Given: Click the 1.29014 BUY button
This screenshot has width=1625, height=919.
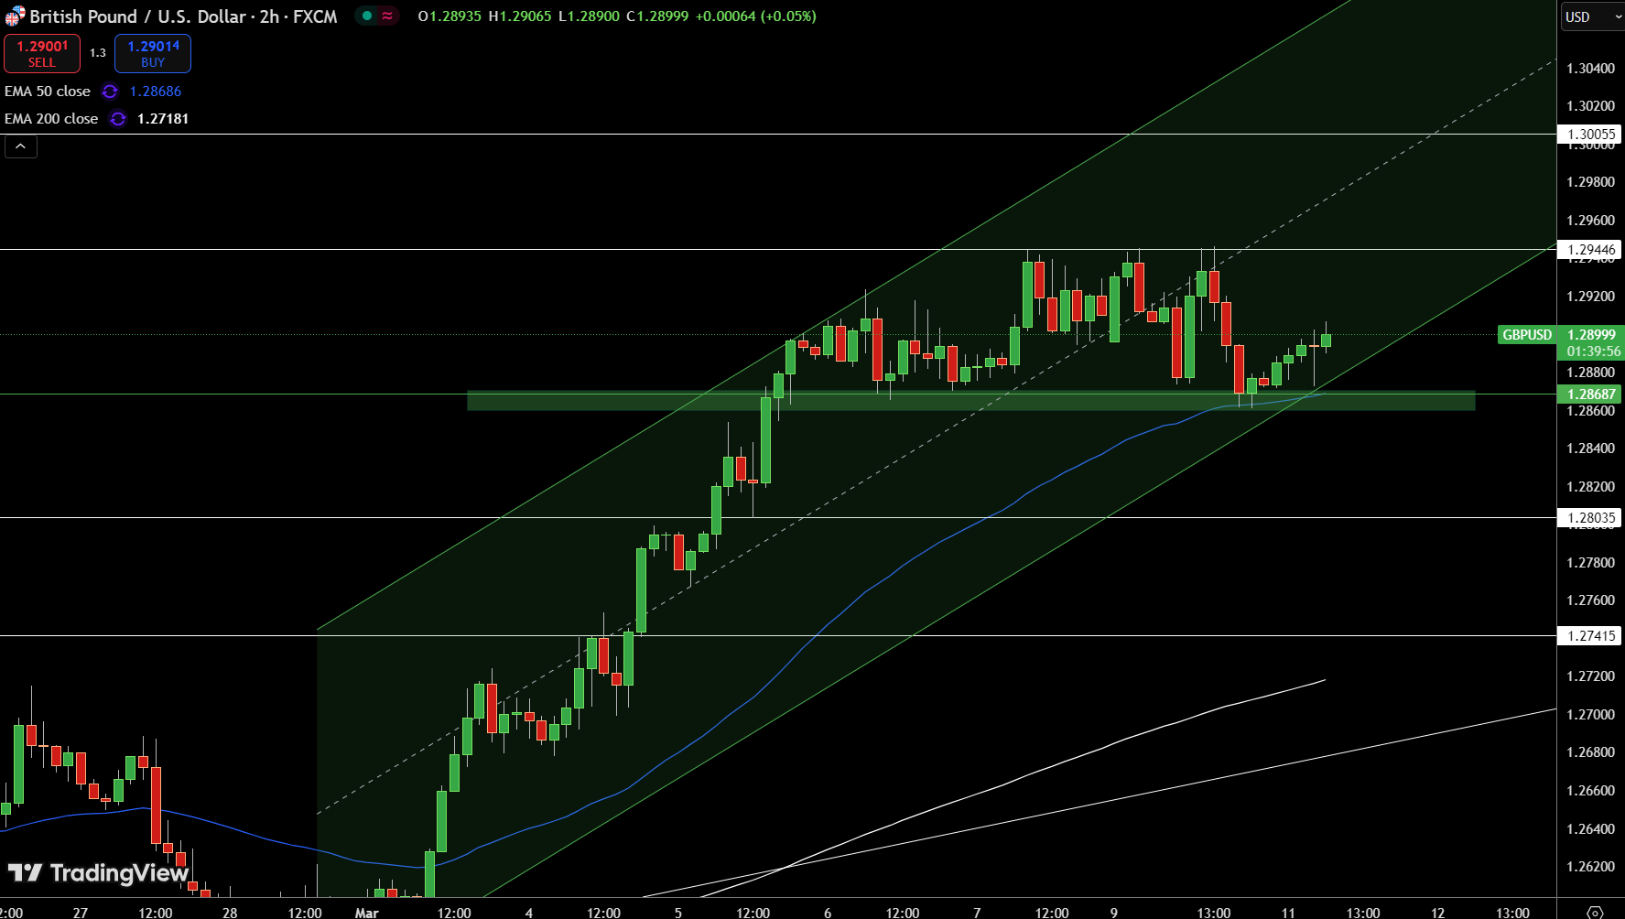Looking at the screenshot, I should coord(153,54).
